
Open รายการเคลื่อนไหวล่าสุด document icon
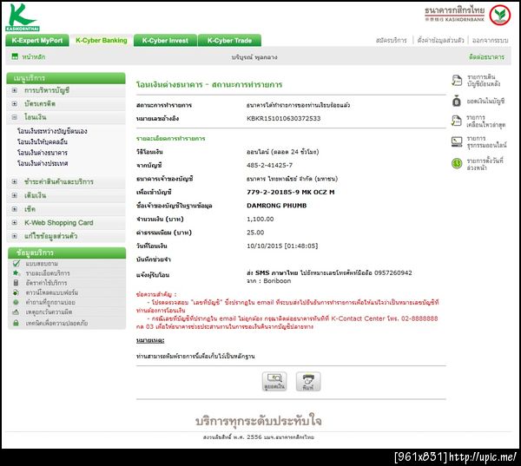(x=457, y=121)
